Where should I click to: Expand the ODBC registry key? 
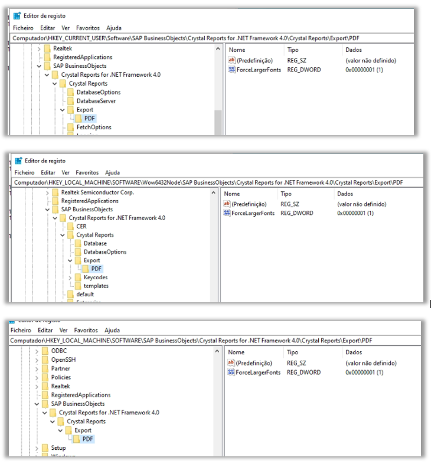pyautogui.click(x=37, y=351)
